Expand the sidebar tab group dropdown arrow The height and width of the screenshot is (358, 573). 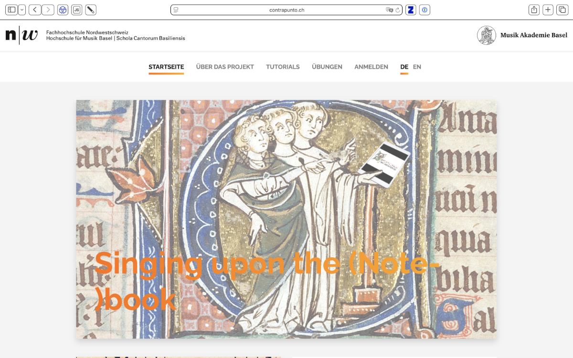pyautogui.click(x=22, y=10)
